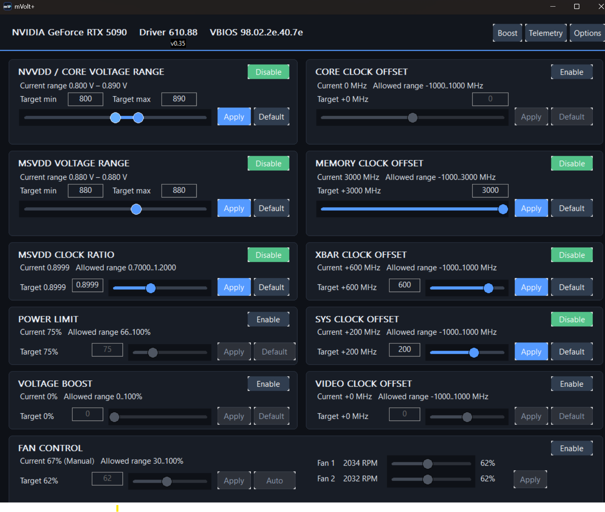Click the XBAR Clock Offset slider handle
605x512 pixels.
(x=488, y=288)
